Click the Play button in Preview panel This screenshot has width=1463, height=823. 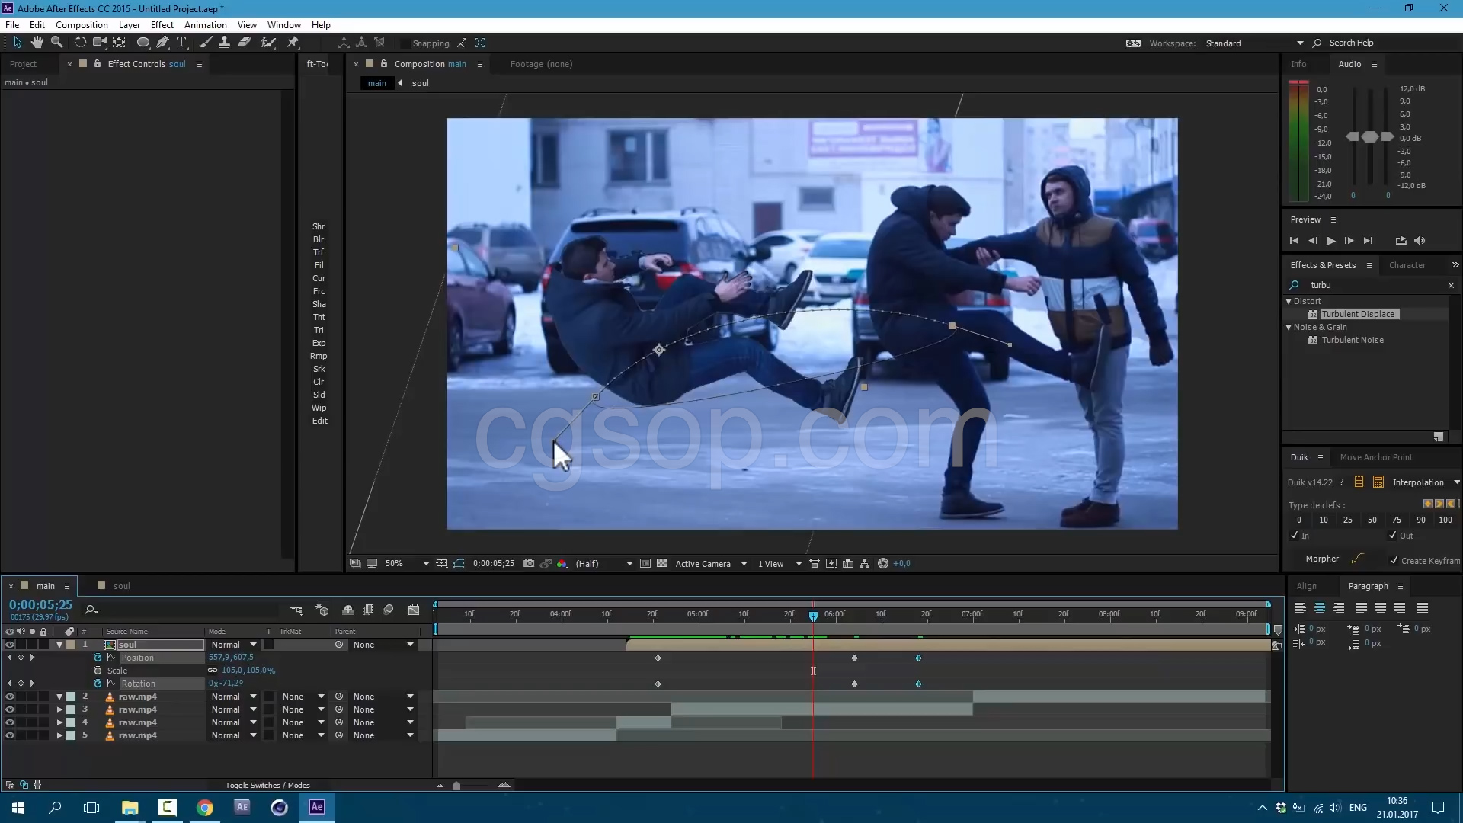click(x=1331, y=241)
